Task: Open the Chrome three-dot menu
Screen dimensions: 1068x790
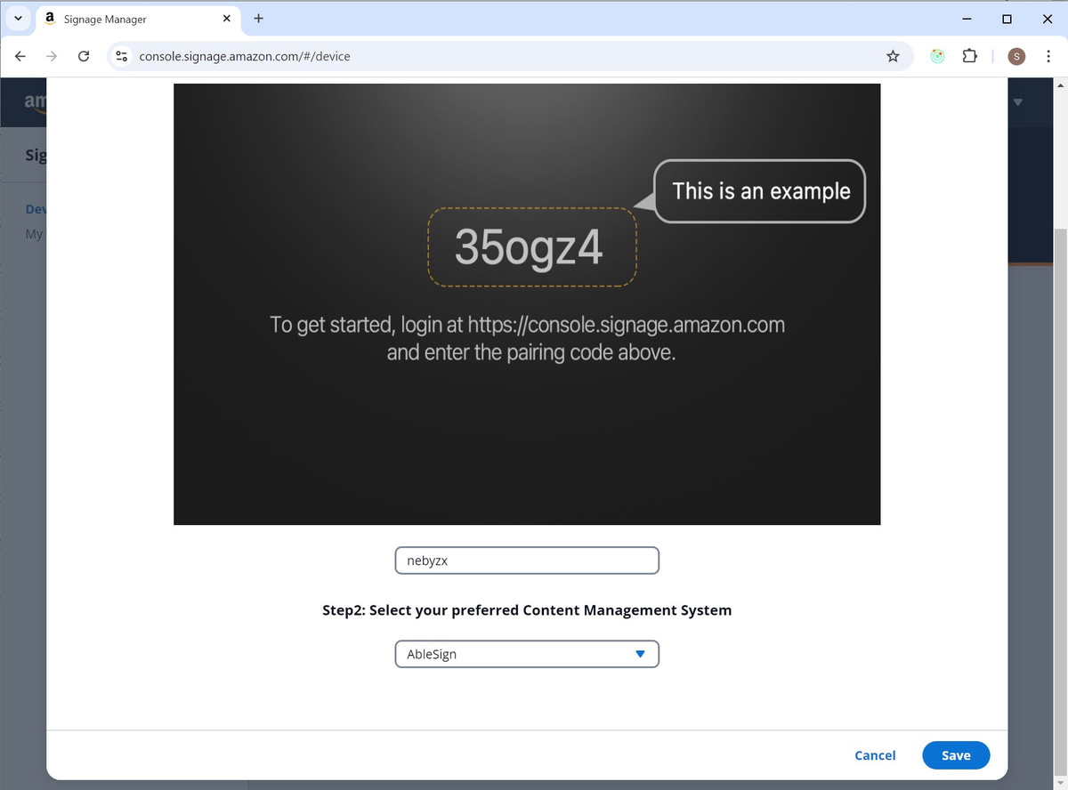Action: click(1048, 56)
